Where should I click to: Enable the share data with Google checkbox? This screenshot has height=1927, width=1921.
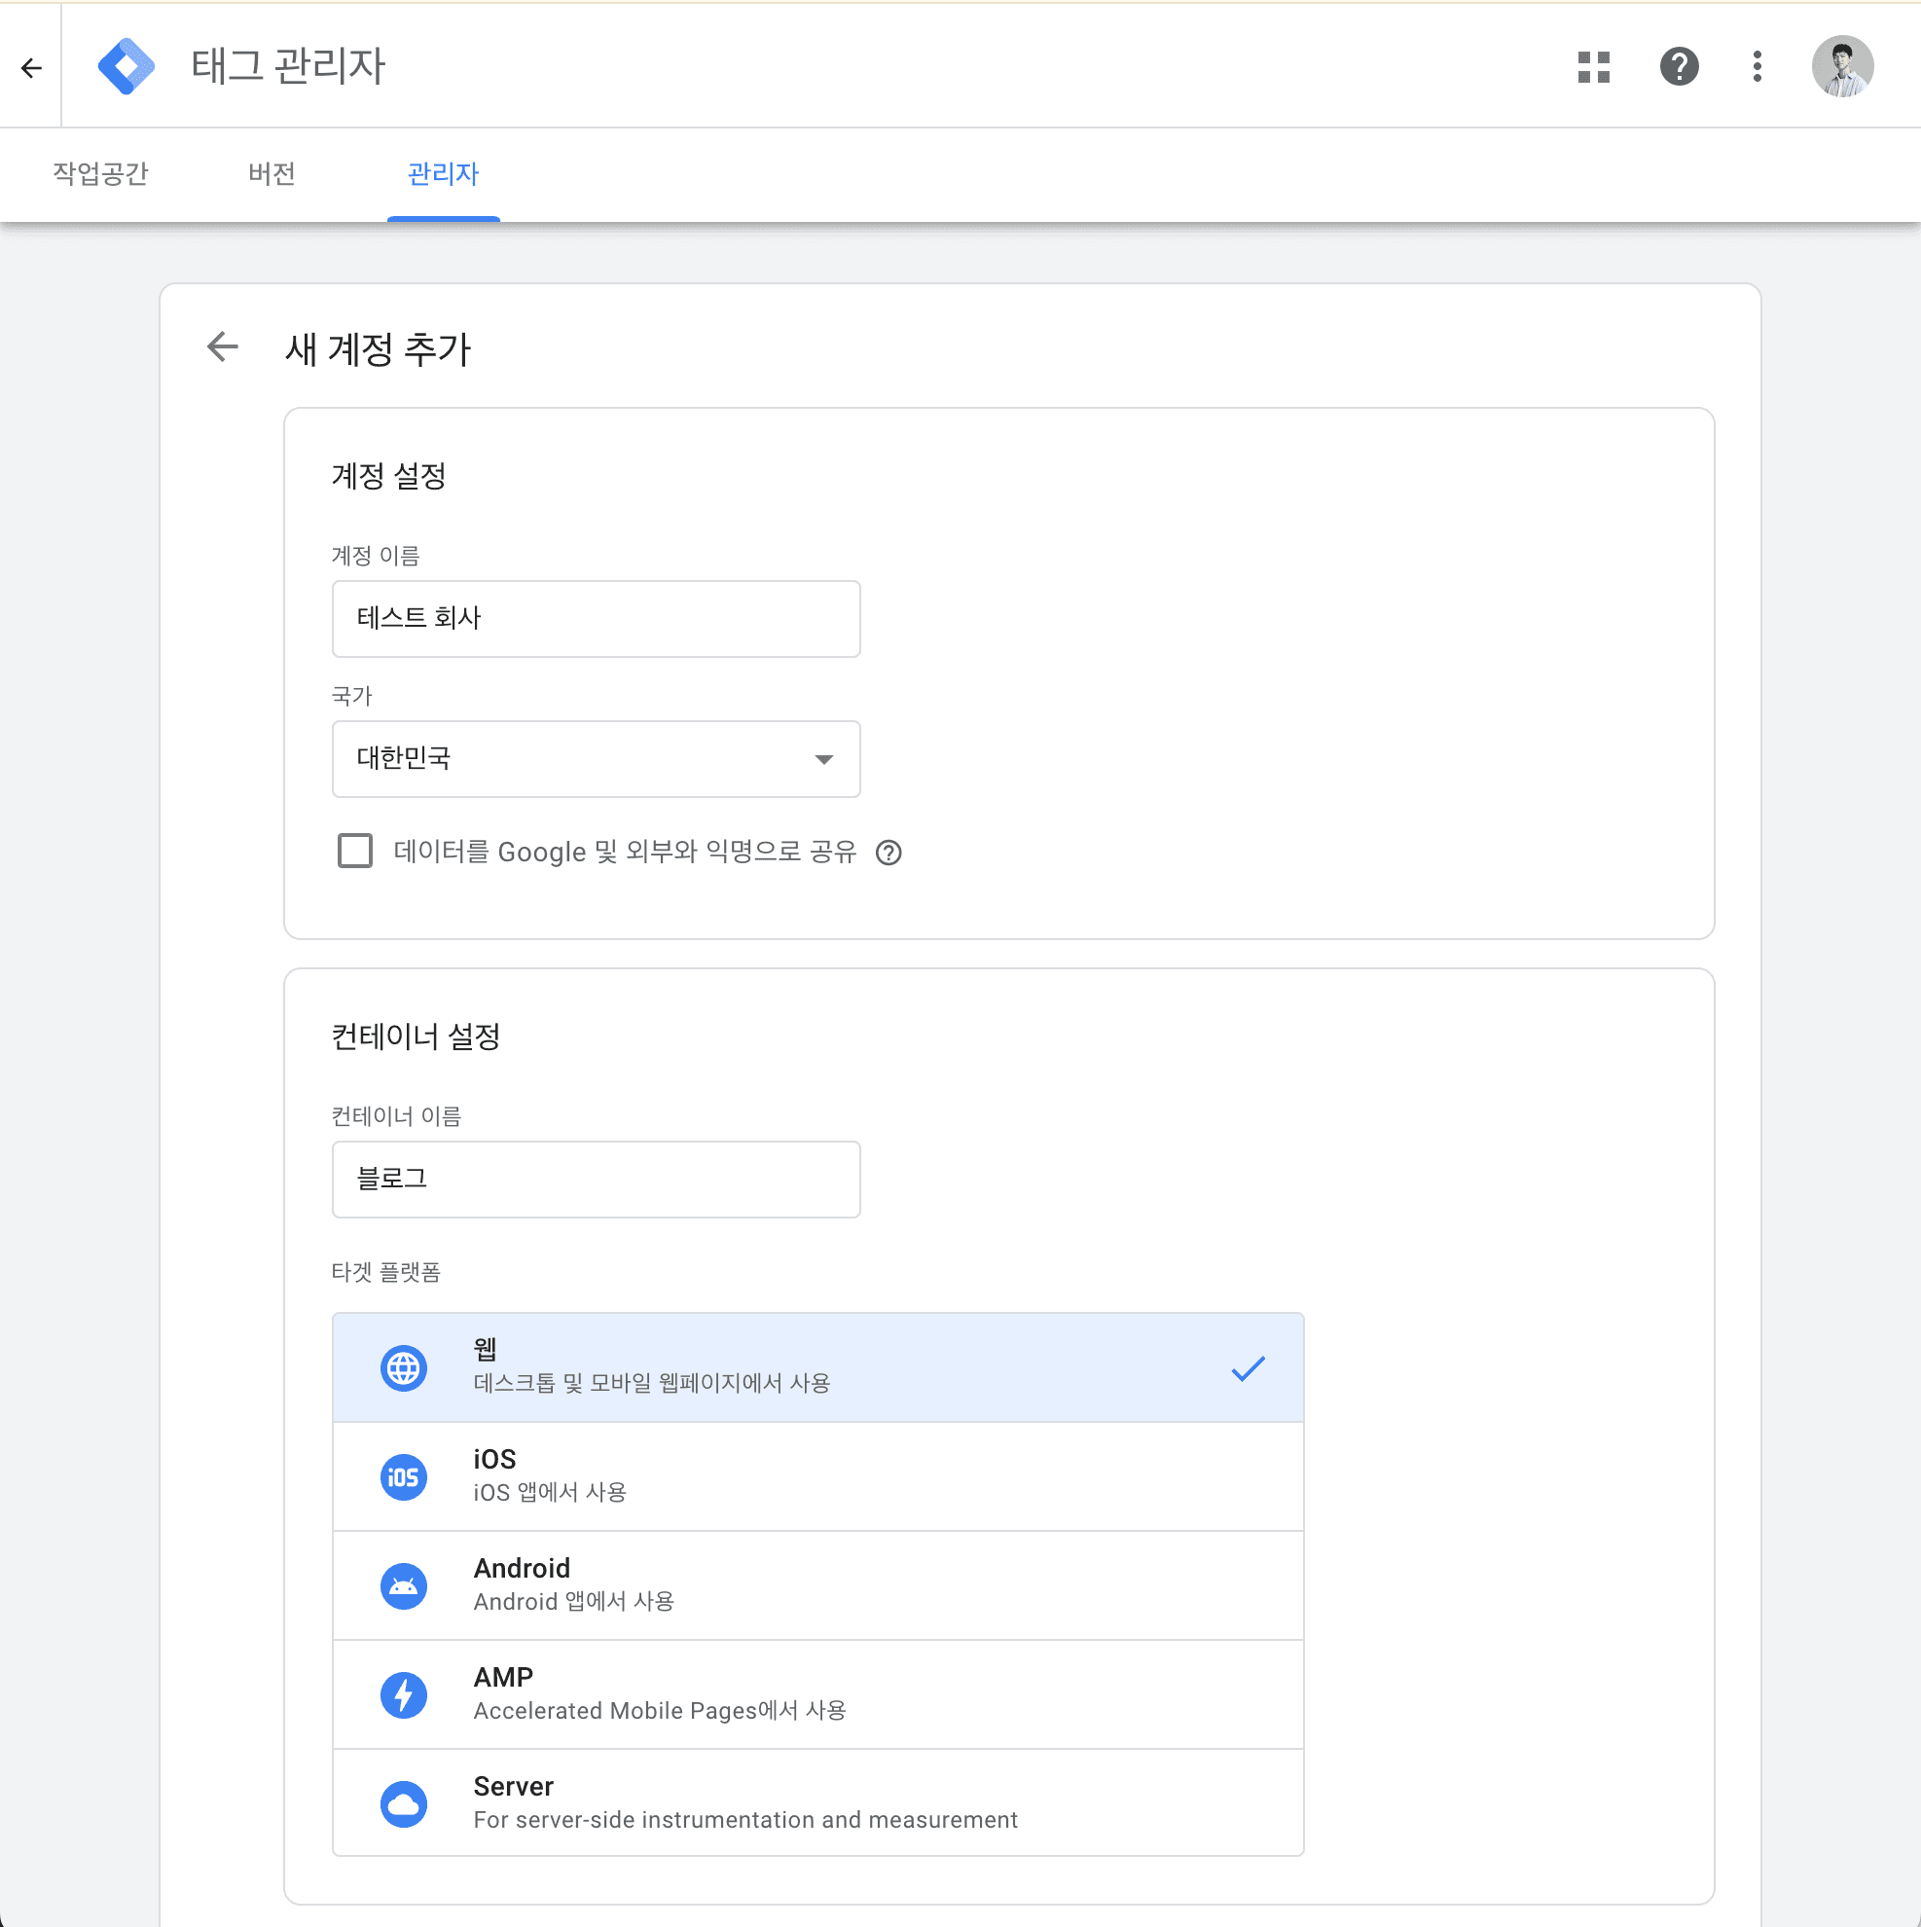click(354, 852)
